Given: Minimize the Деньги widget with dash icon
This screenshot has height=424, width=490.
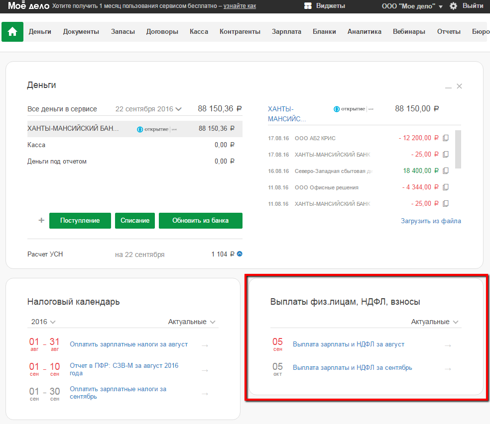Looking at the screenshot, I should coord(448,87).
